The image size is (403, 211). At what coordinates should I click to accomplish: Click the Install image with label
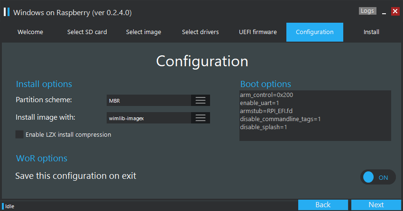click(x=46, y=117)
